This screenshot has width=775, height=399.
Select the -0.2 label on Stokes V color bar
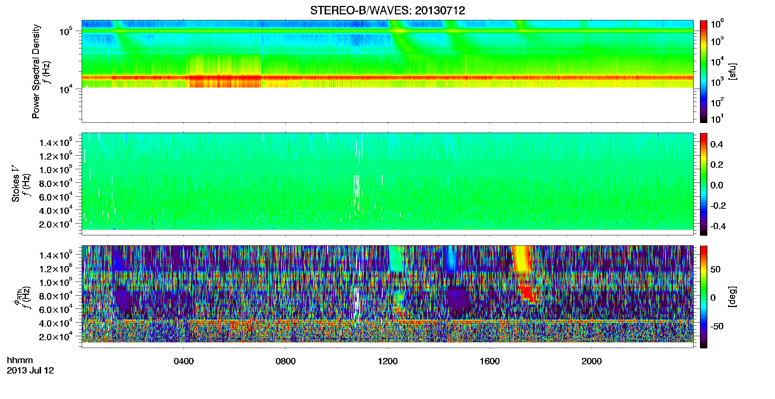pyautogui.click(x=718, y=206)
